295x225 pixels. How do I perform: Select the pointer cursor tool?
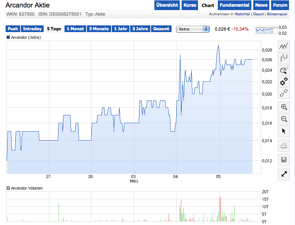point(284,131)
